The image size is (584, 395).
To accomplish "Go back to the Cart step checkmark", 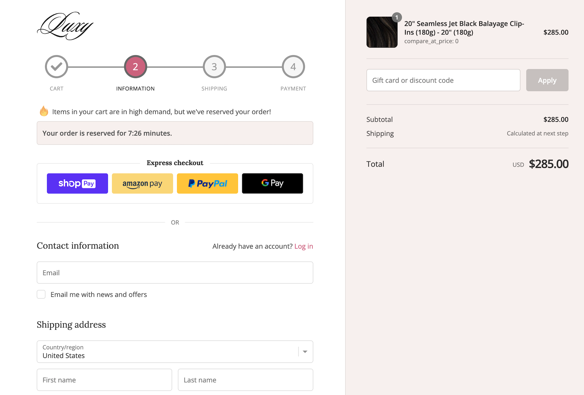I will tap(56, 67).
